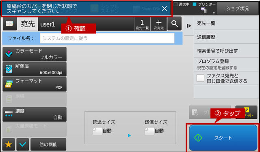Image resolution: width=260 pixels, height=152 pixels.
Task: Tap the 宛先 destination button
Action: 28,24
